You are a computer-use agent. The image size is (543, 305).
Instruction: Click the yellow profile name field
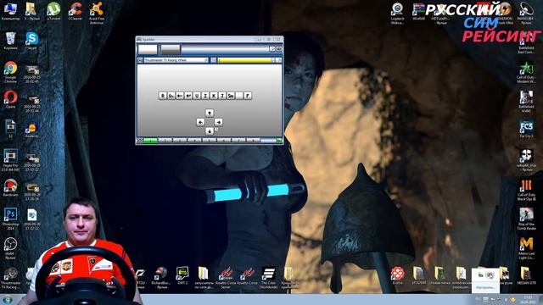244,60
